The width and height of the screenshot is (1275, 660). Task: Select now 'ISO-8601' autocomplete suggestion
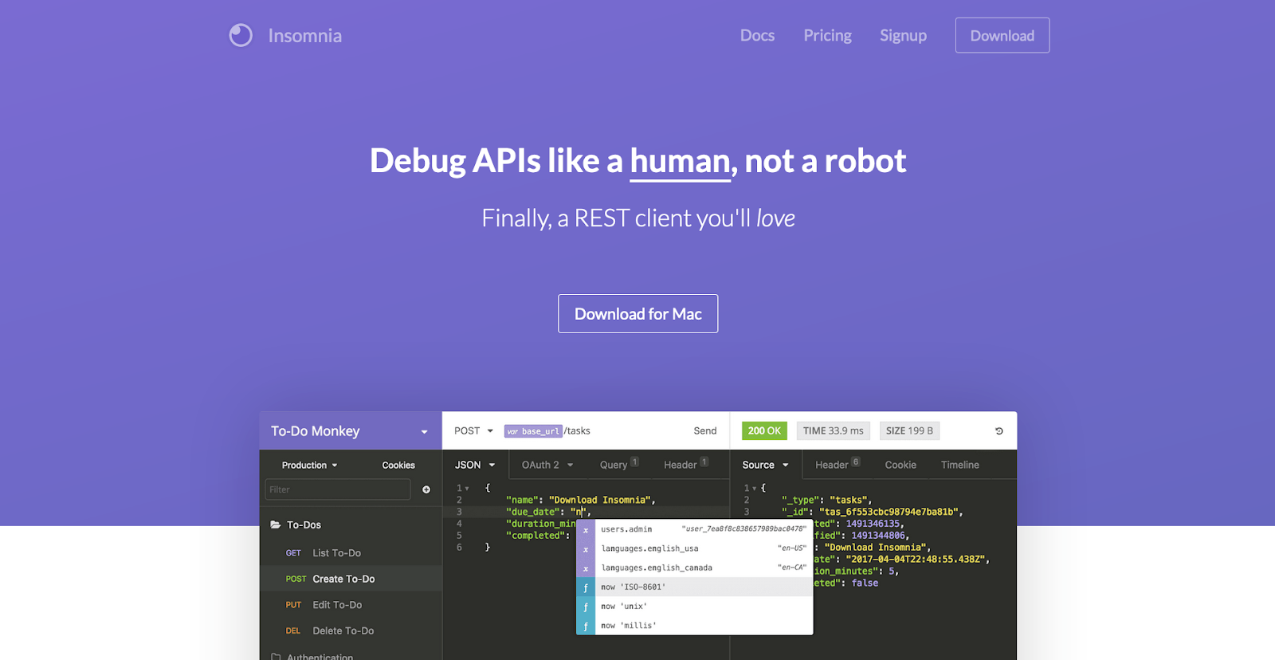(694, 587)
